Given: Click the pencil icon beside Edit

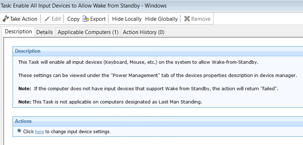Looking at the screenshot, I should (x=47, y=19).
